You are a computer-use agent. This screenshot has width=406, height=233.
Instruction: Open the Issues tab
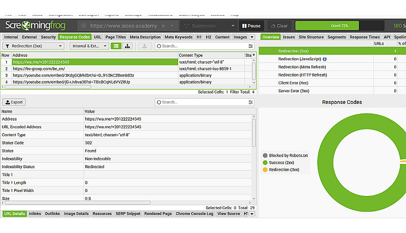pos(289,37)
